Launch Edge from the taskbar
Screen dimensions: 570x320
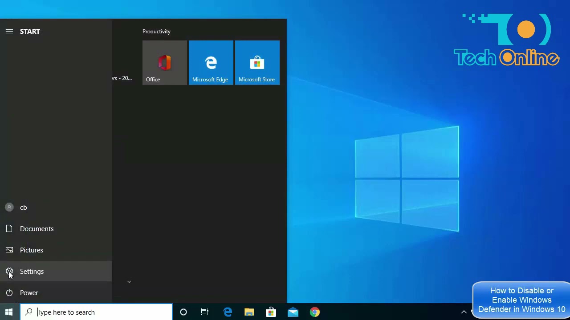pyautogui.click(x=228, y=312)
